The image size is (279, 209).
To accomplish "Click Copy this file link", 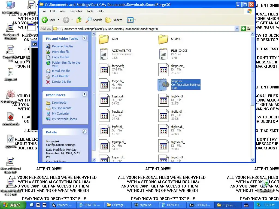I will tap(60, 57).
